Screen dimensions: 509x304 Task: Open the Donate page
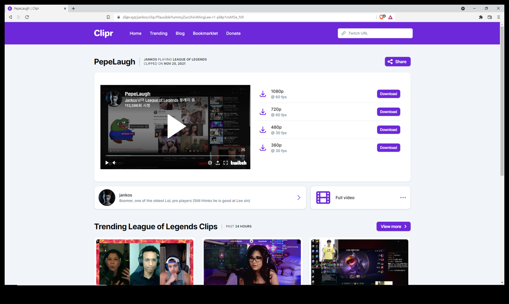tap(234, 33)
